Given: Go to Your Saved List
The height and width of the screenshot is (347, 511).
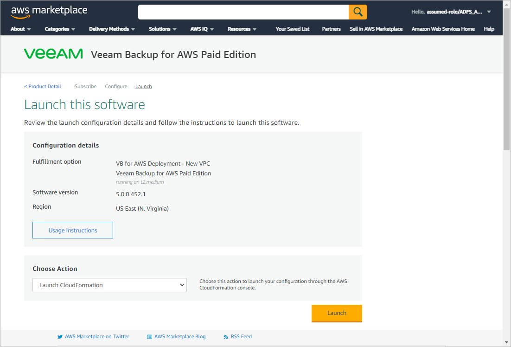Looking at the screenshot, I should 292,29.
